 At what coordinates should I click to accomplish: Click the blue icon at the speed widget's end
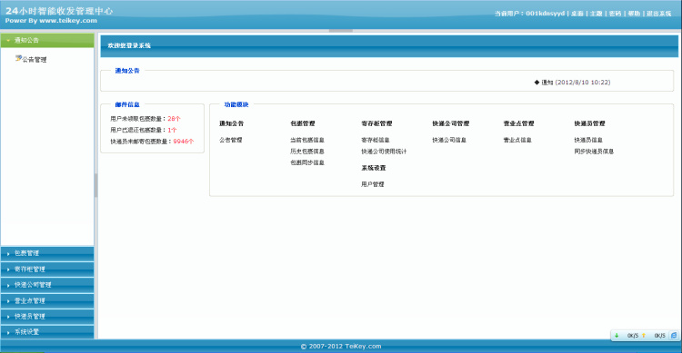point(674,336)
